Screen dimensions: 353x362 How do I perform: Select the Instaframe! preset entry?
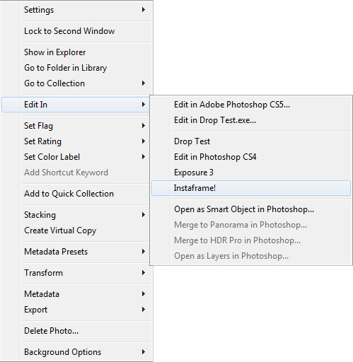tap(251, 188)
